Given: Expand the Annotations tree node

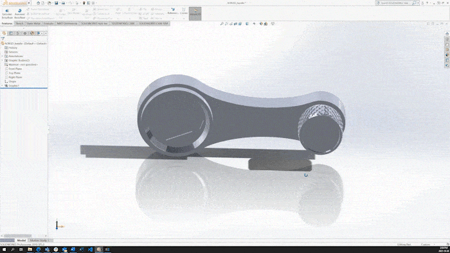Looking at the screenshot, I should (x=3, y=56).
